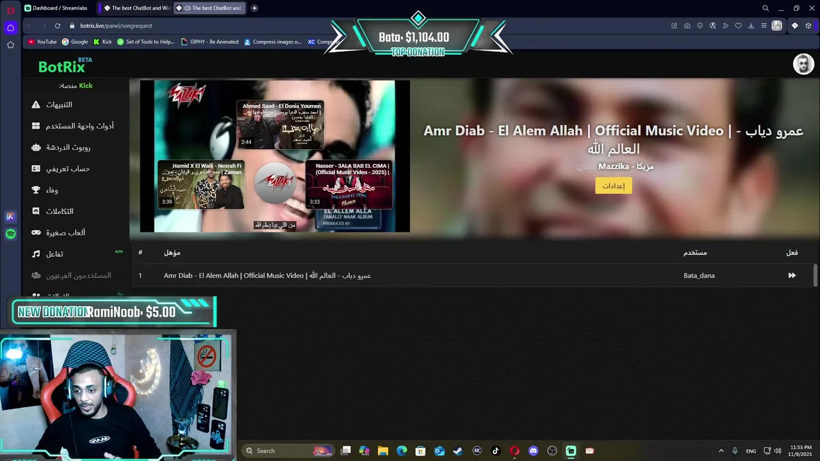Take a snapshot with camera icon
Viewport: 820px width, 461px height.
click(x=687, y=26)
